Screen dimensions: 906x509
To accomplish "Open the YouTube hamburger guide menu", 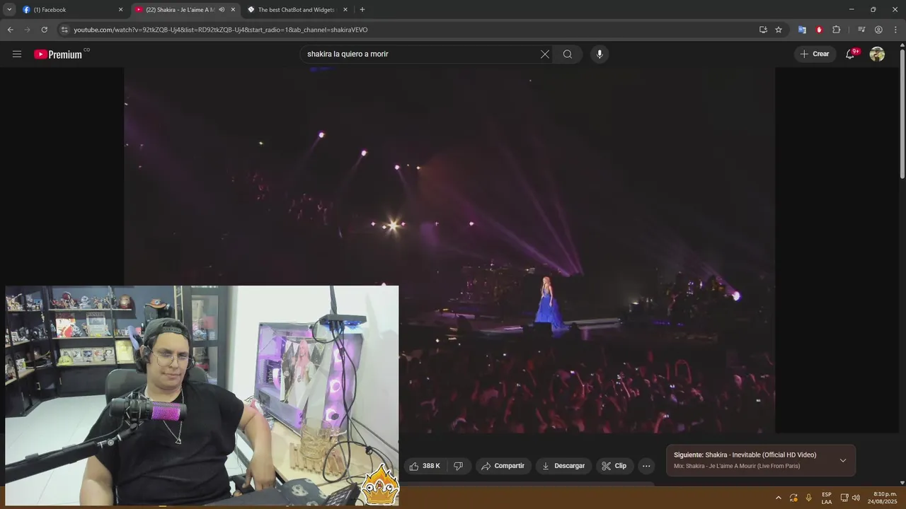I will (x=17, y=54).
